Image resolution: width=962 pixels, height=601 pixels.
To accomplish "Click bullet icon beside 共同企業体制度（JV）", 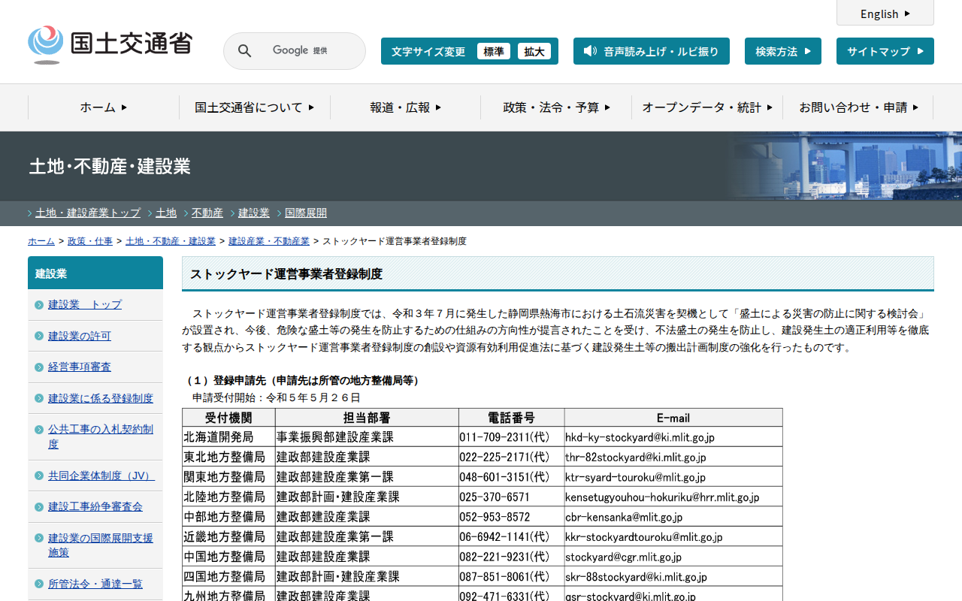I will (39, 476).
